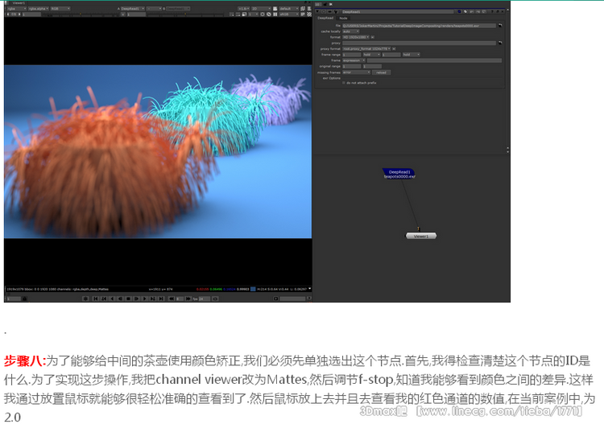
Task: Click the help icon in properties header
Action: point(492,11)
